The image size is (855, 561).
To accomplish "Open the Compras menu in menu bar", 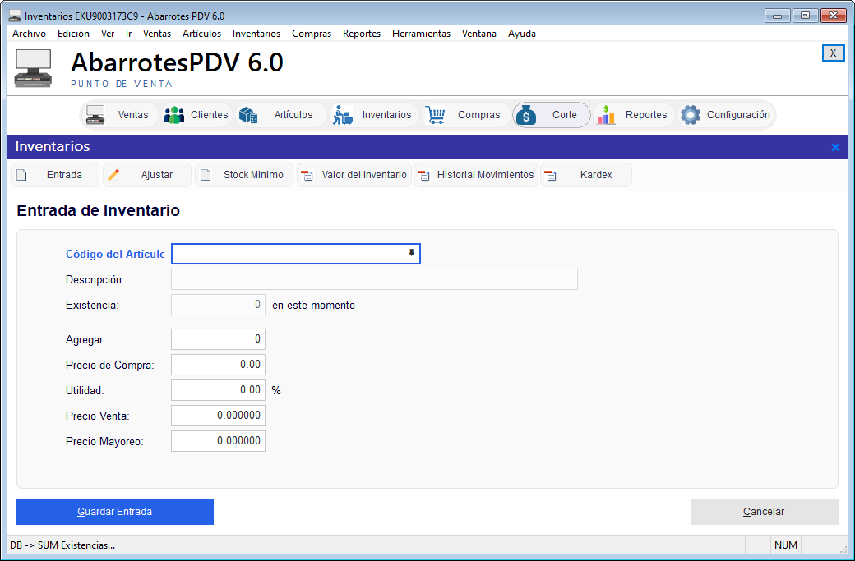I will (x=312, y=34).
